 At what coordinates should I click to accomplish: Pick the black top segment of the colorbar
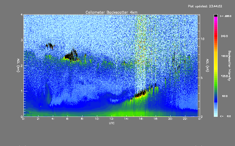(216, 15)
